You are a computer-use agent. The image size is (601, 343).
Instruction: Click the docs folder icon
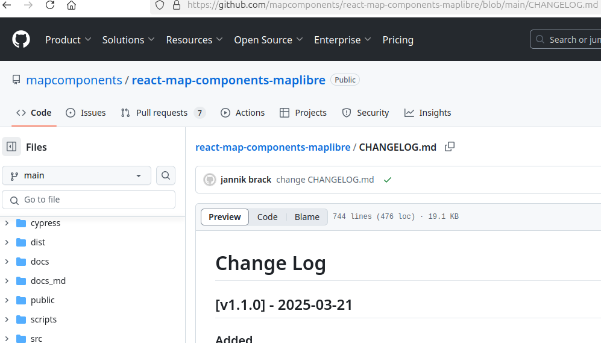pyautogui.click(x=21, y=262)
